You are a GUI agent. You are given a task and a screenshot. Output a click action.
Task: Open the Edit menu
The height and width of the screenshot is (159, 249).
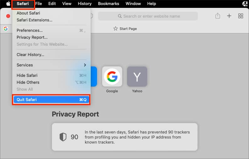point(52,3)
